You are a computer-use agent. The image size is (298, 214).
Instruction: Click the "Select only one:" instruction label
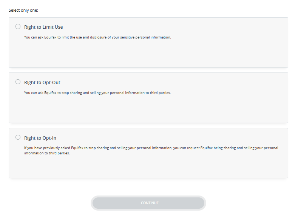pyautogui.click(x=23, y=10)
